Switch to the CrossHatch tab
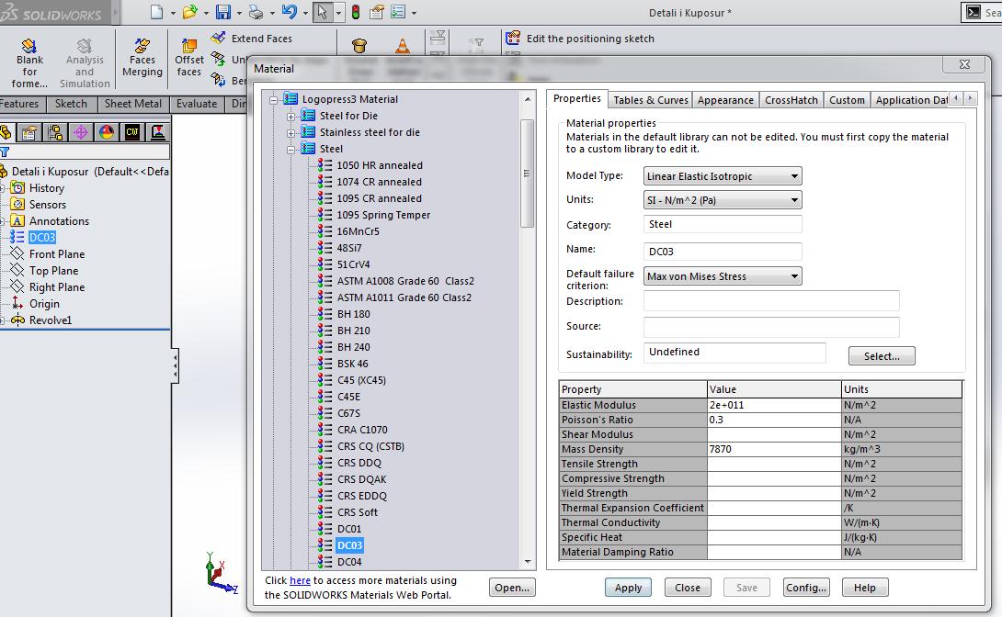1002x617 pixels. [791, 100]
